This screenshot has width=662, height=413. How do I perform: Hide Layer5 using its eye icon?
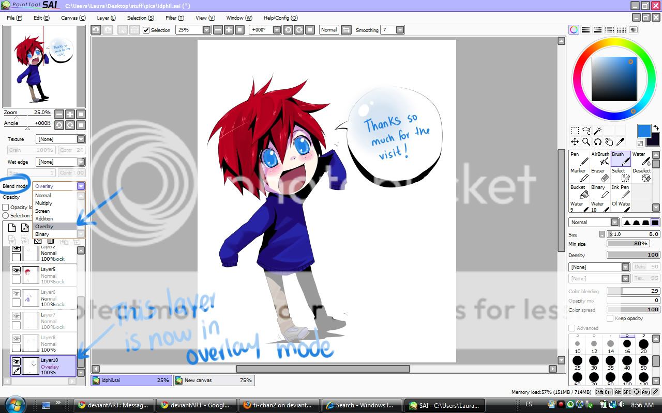[16, 271]
